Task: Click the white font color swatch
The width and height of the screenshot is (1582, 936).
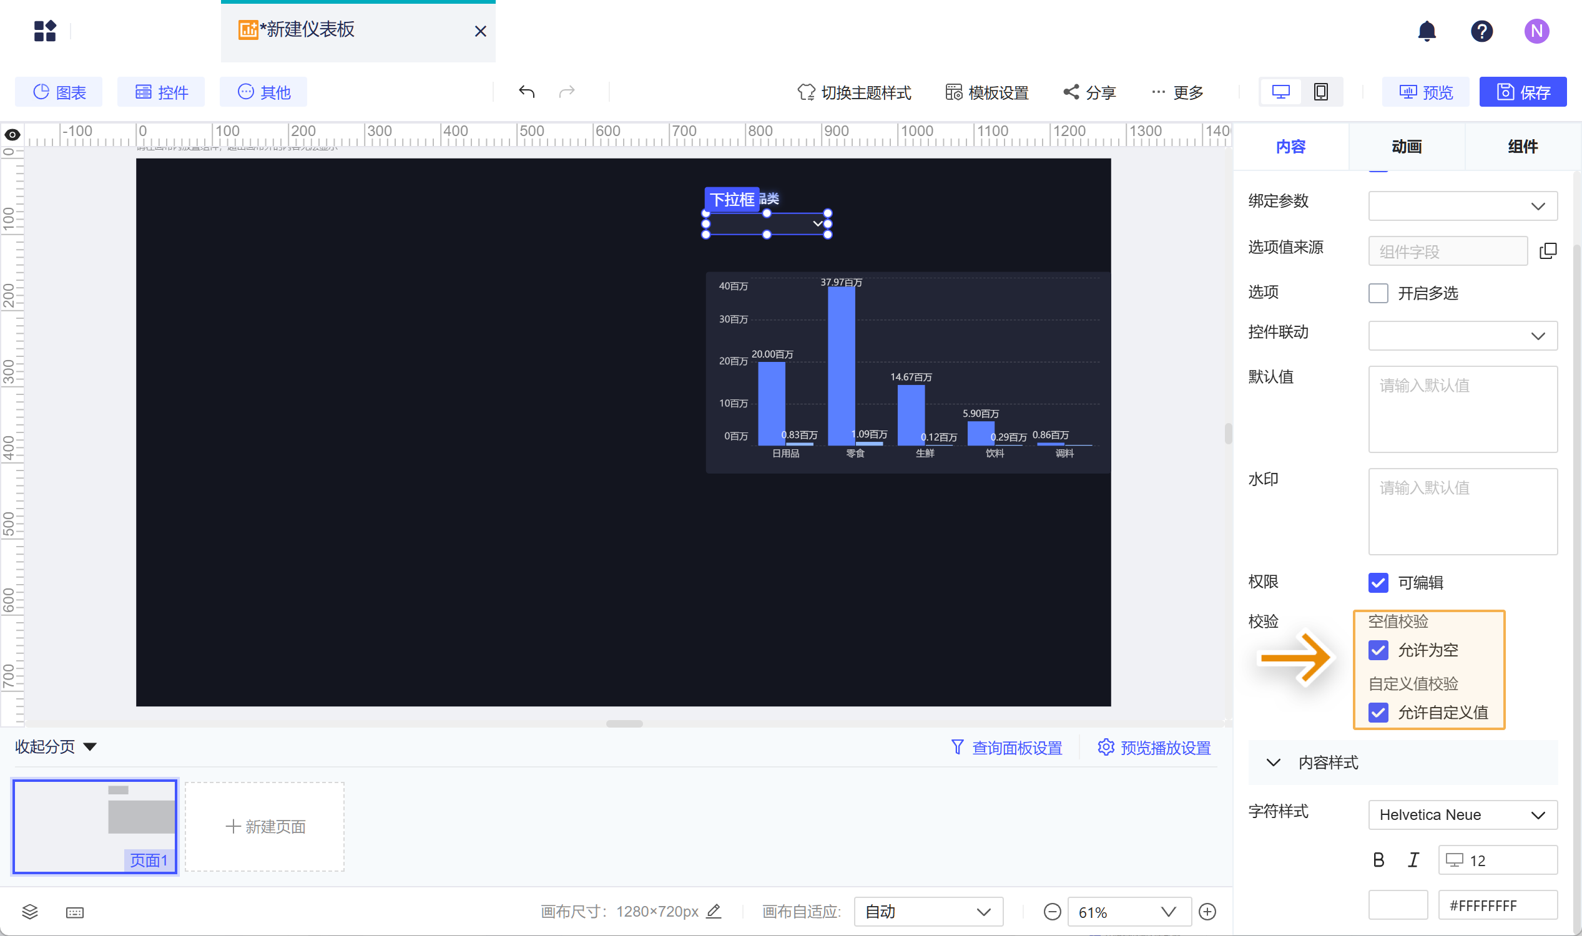Action: point(1397,905)
